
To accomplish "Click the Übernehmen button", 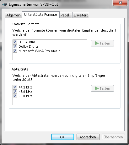I will point(113,137).
